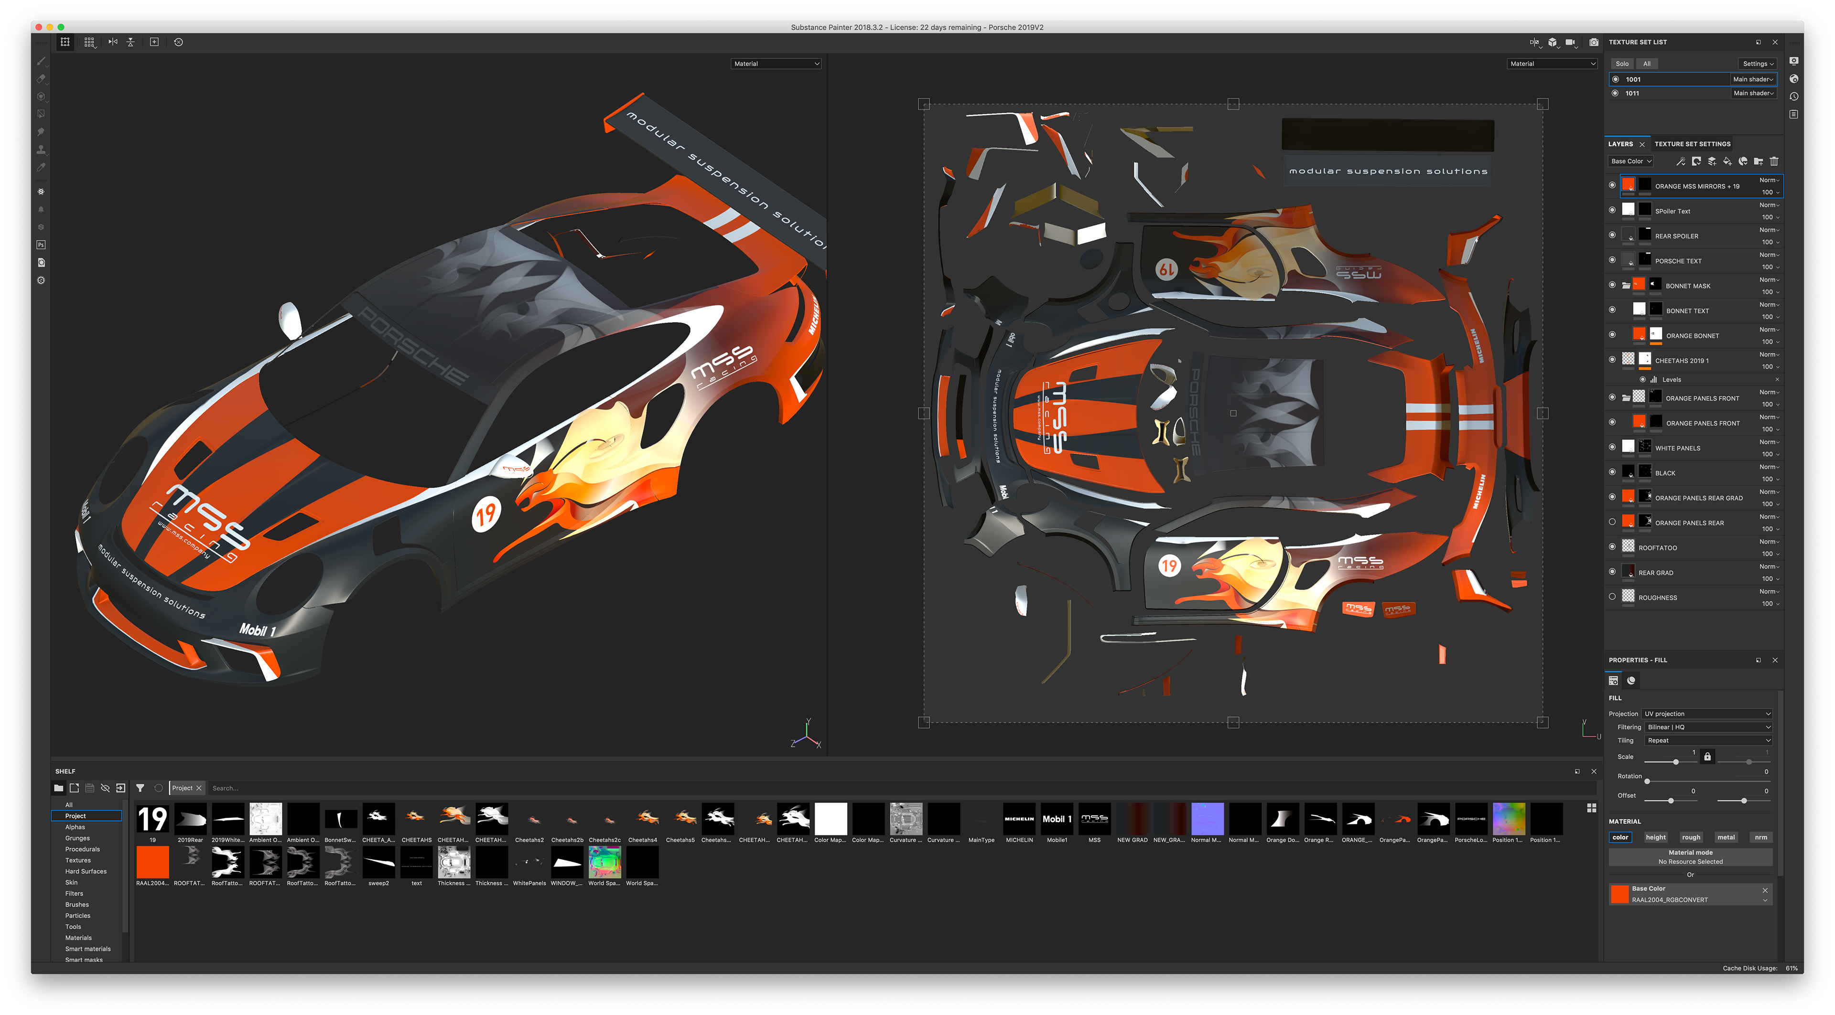Open the left viewport Material dropdown

777,64
